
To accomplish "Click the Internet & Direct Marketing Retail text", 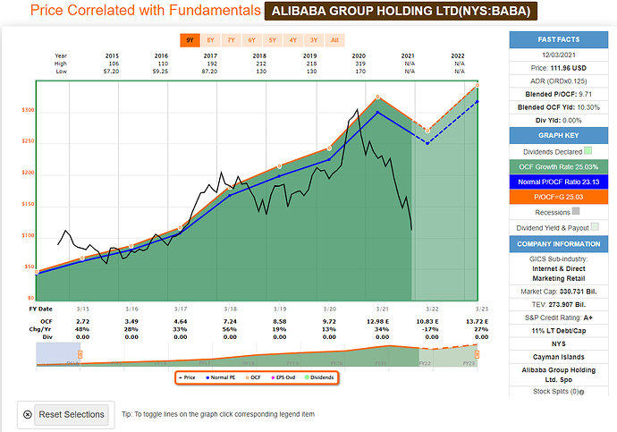I will (558, 274).
